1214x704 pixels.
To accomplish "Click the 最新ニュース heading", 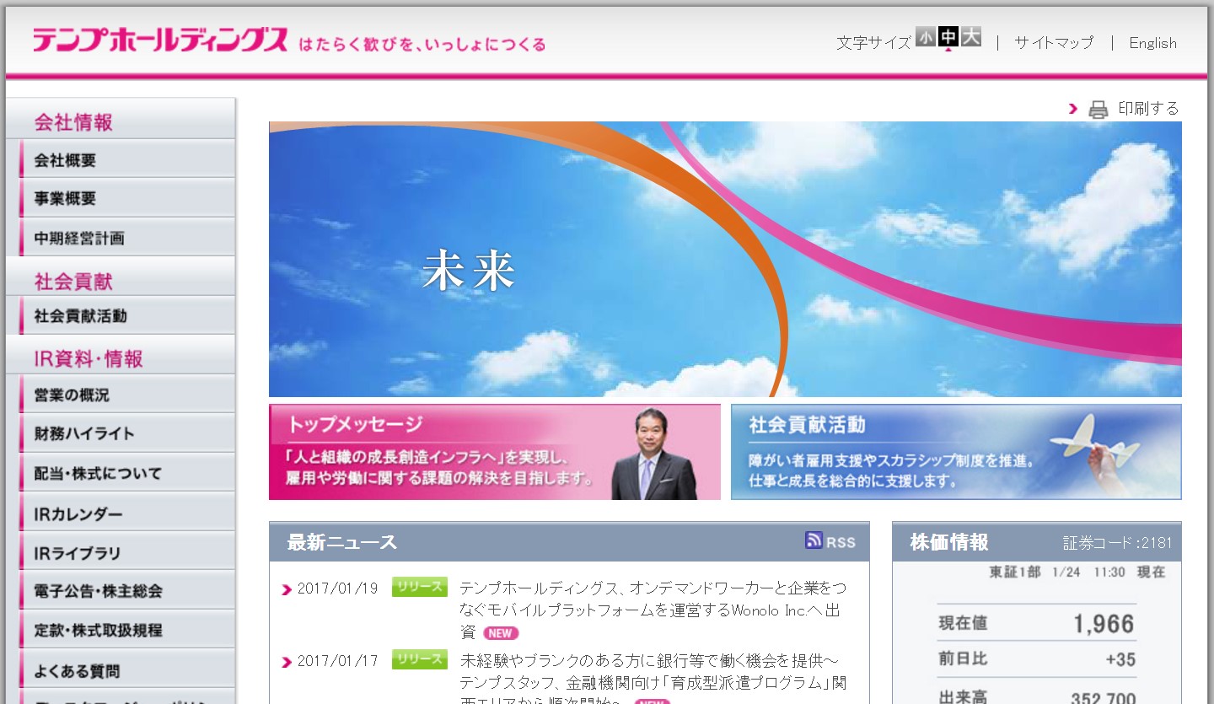I will pyautogui.click(x=341, y=542).
